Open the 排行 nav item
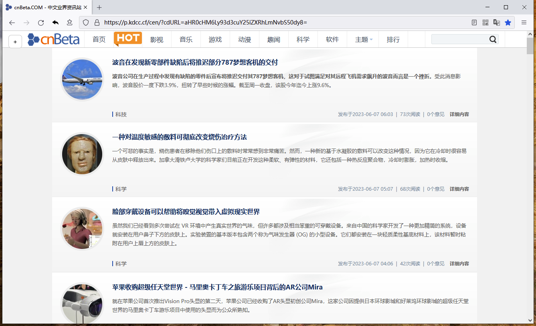This screenshot has width=536, height=326. coord(393,39)
